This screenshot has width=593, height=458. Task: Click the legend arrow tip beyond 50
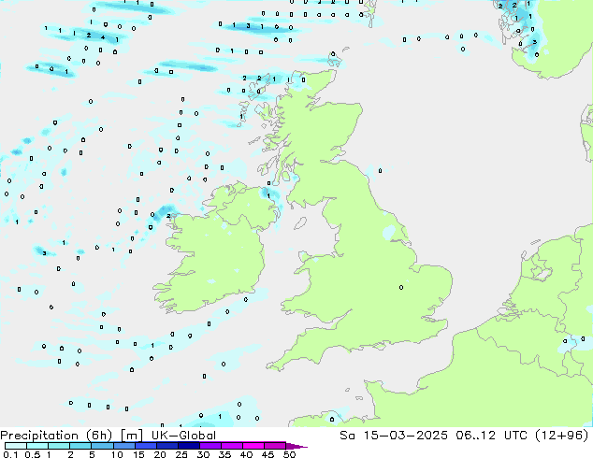pyautogui.click(x=296, y=446)
